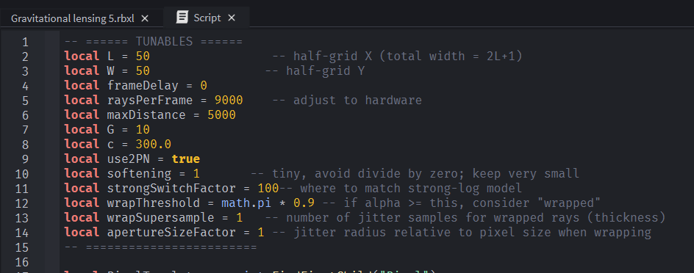Click the value 300.0 of c
The height and width of the screenshot is (273, 694).
pyautogui.click(x=153, y=144)
